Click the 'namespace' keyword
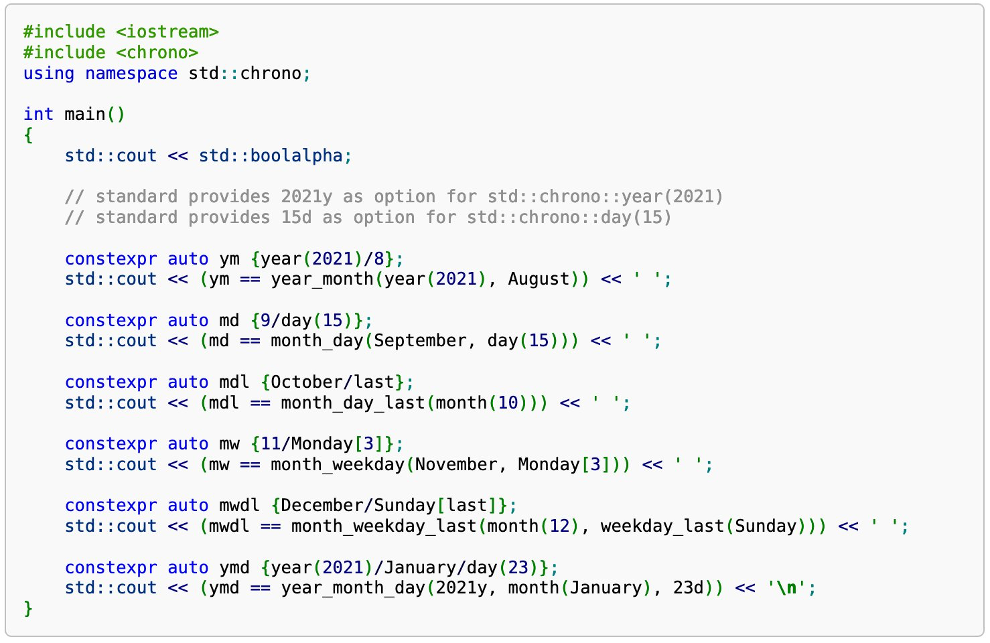 click(x=131, y=74)
